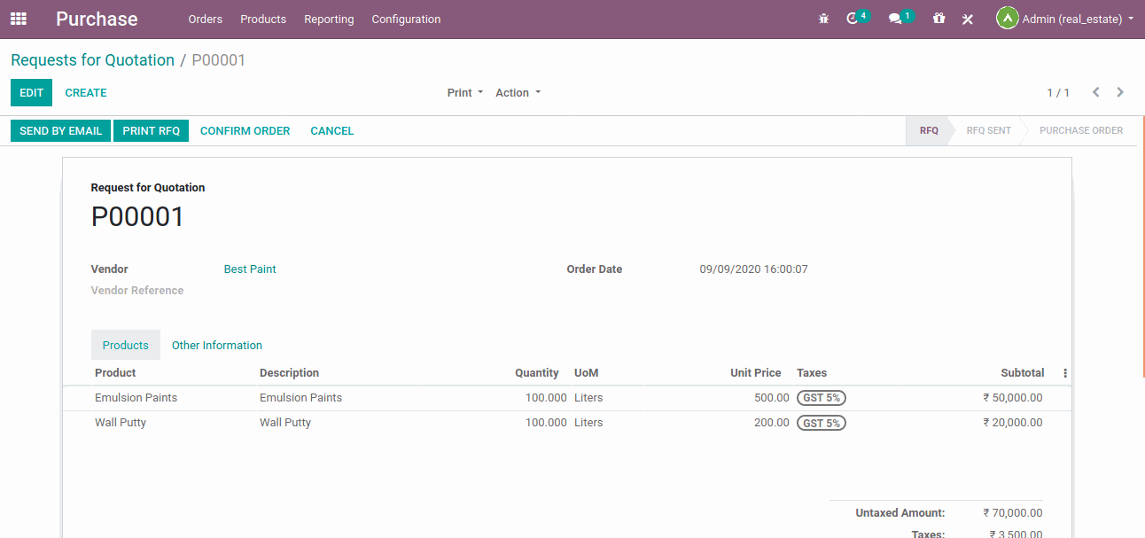Open vendor Best Paint record
Screen dimensions: 1145x538
250,269
